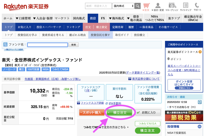Open データ更新タイミング一覧 link
205x136 pixels.
pyautogui.click(x=143, y=72)
